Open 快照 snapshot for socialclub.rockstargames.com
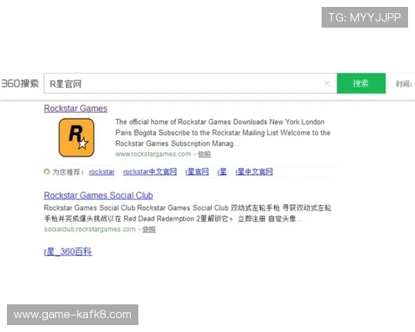 [x=149, y=229]
